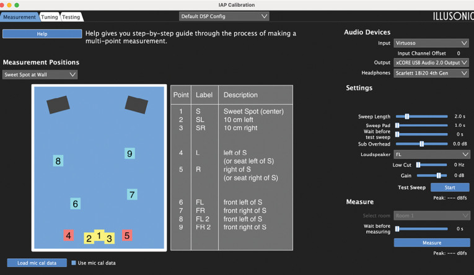Screen dimensions: 474x275
Task: Open the Input device Virtuoso dropdown
Action: click(x=431, y=43)
